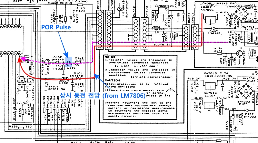Click the CAUTION heading

pos(111,81)
